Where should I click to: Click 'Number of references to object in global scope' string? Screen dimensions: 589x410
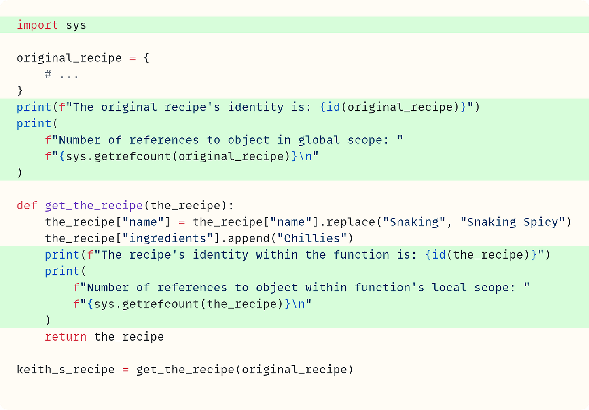click(224, 140)
